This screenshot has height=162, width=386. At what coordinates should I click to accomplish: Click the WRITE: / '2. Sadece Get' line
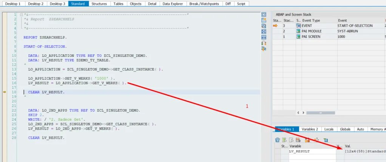[x=57, y=120]
